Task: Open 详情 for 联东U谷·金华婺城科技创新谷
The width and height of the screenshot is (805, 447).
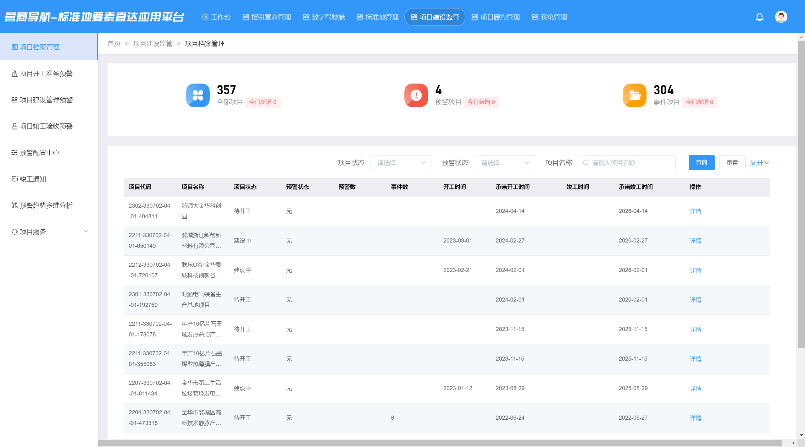Action: click(x=696, y=270)
